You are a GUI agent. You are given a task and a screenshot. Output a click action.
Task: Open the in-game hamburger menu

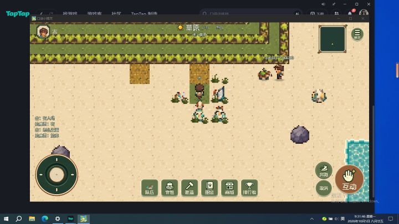[357, 34]
